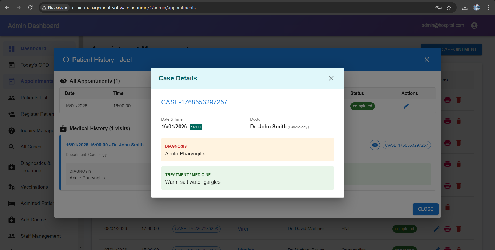495x250 pixels.
Task: Open the Add Doctors page
Action: 34,220
